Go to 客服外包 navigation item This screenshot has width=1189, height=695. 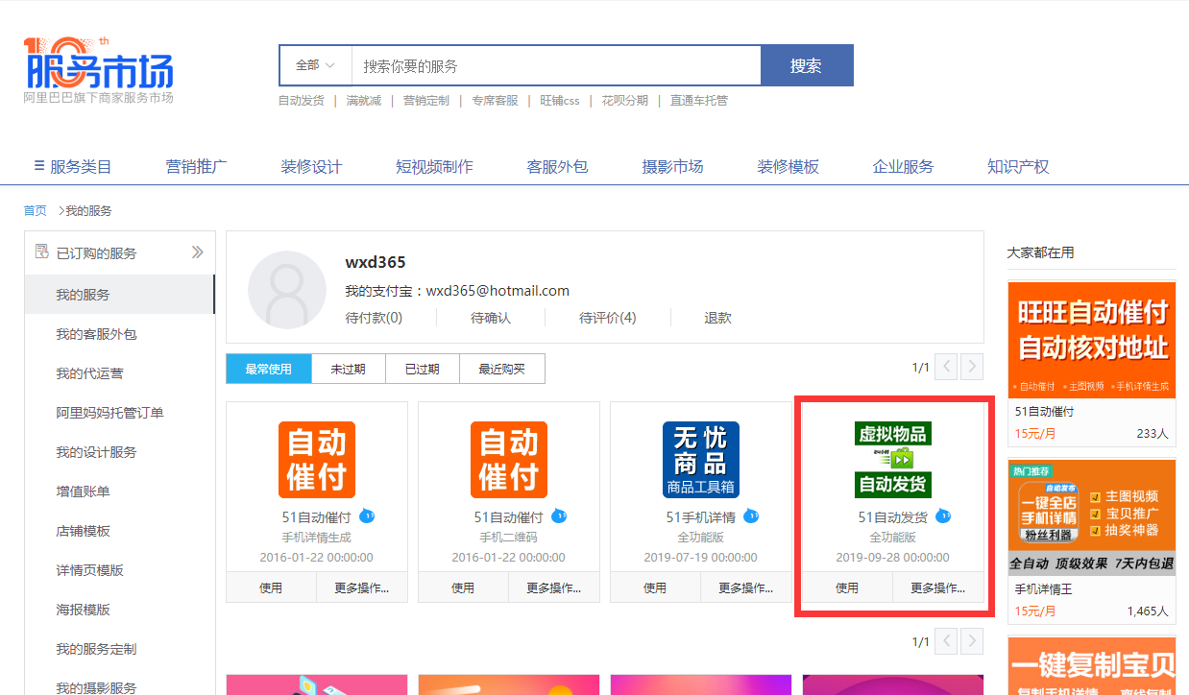pyautogui.click(x=558, y=166)
